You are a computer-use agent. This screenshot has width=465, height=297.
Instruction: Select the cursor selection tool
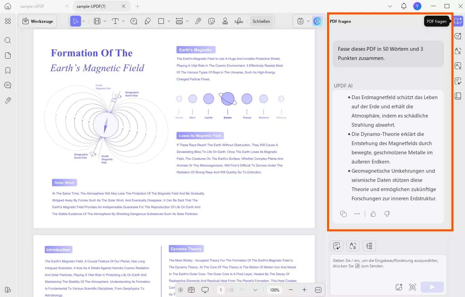75,21
